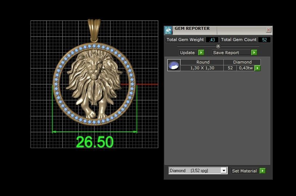Click the green Set Material arrow
This screenshot has height=196, width=296.
(x=263, y=171)
